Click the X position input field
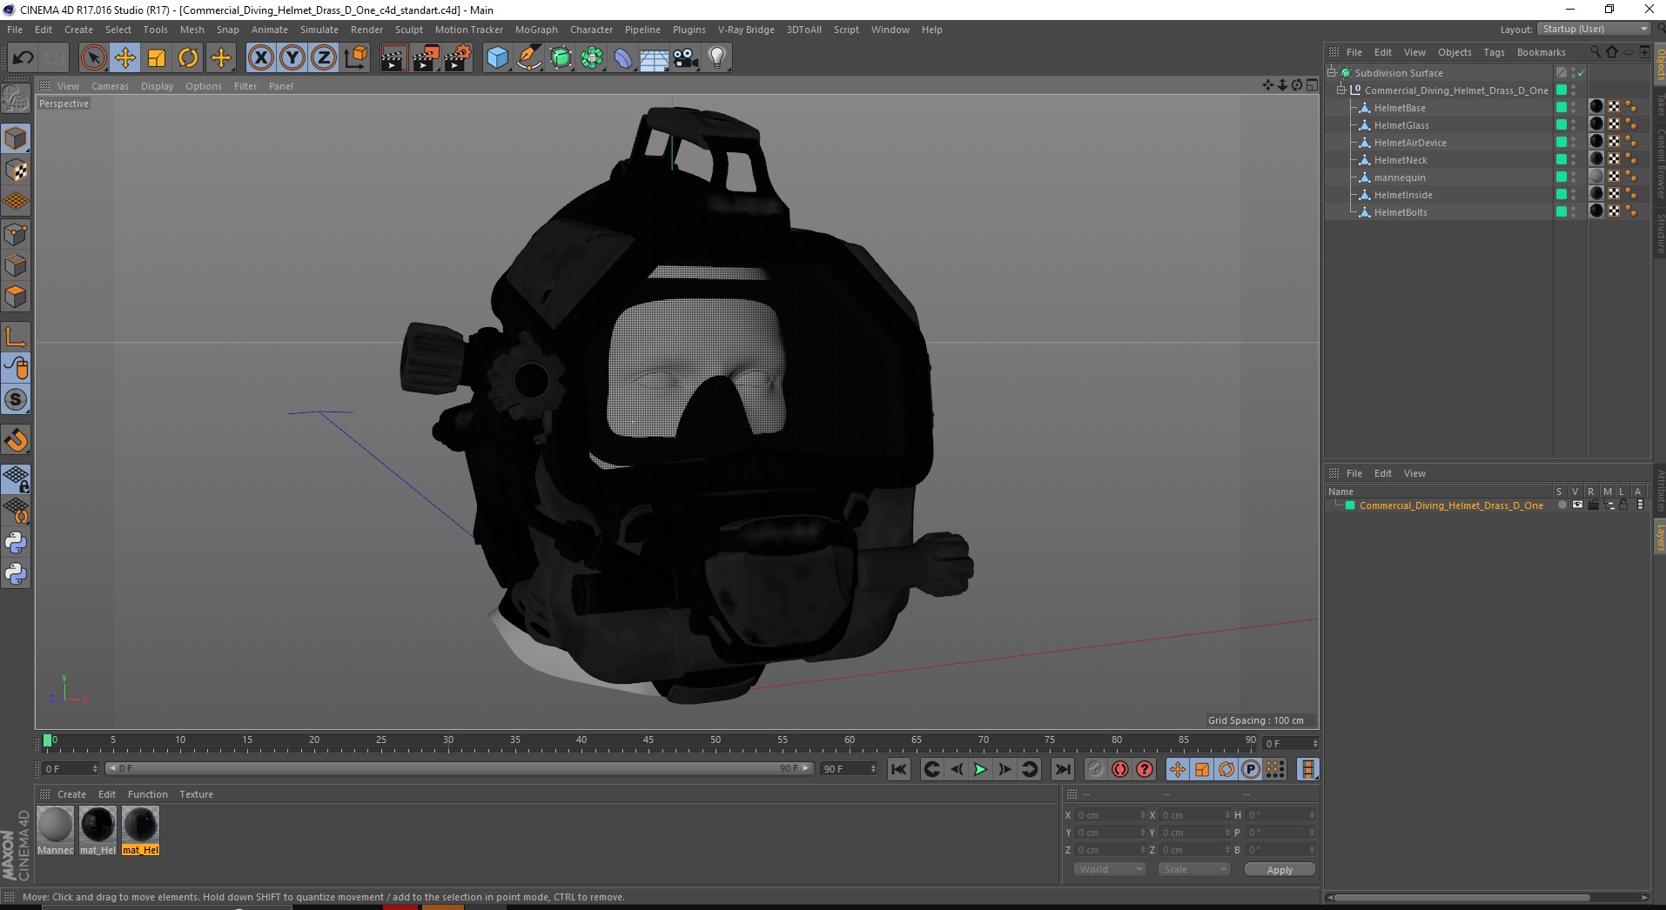This screenshot has height=910, width=1666. pos(1112,815)
